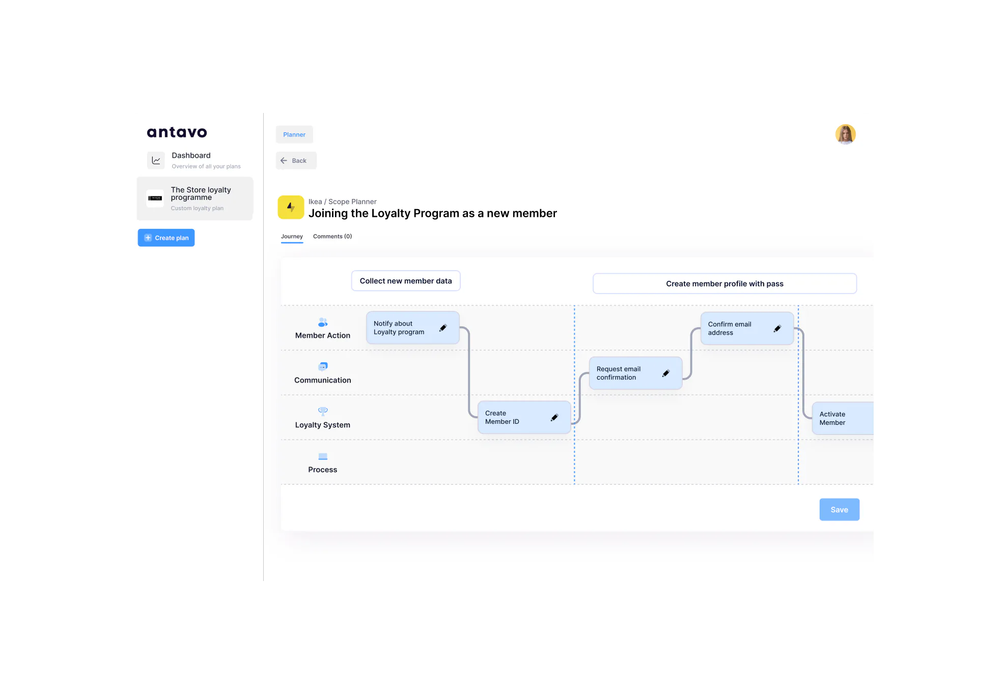Click the Dashboard chart icon
This screenshot has height=695, width=1004.
coord(156,160)
